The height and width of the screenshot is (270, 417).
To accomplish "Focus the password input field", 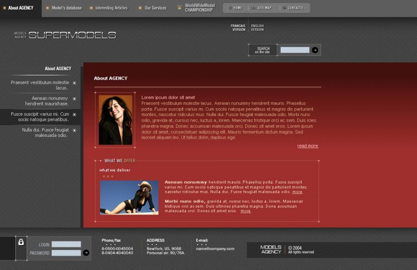I will click(x=66, y=253).
